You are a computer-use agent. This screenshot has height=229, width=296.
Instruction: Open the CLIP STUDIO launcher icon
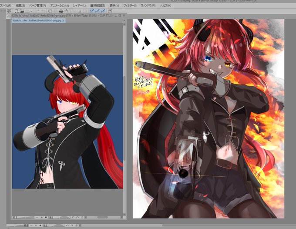point(9,11)
